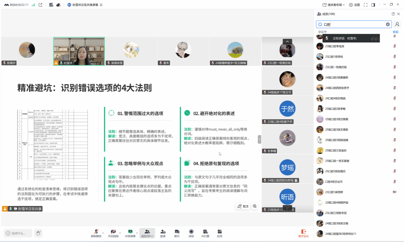The image size is (404, 242).
Task: Toggle full screen mode icon
Action: point(366,5)
